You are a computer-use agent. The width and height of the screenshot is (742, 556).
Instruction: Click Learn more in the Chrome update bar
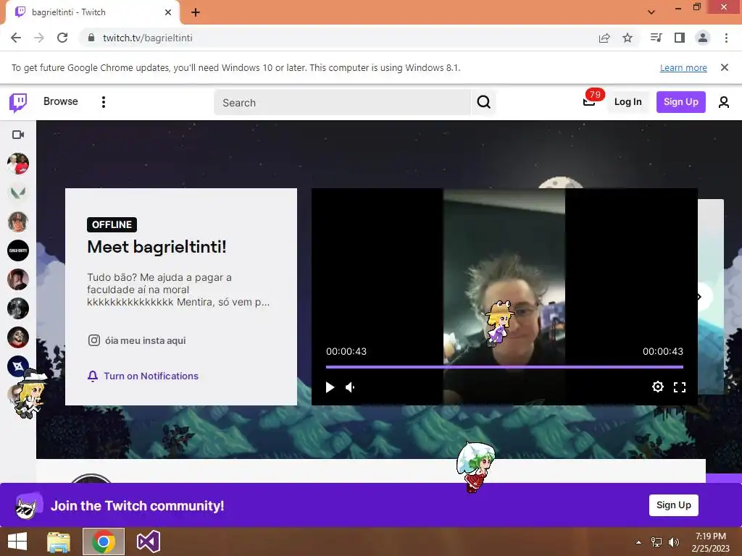(683, 67)
